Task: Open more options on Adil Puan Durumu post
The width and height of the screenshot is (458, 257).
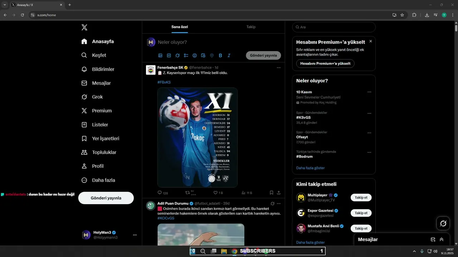Action: point(279,203)
